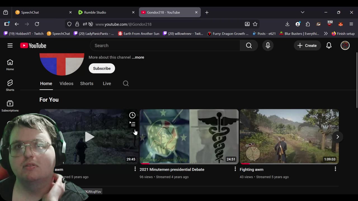Open options for the 29:45 video
The image size is (358, 201).
(135, 169)
